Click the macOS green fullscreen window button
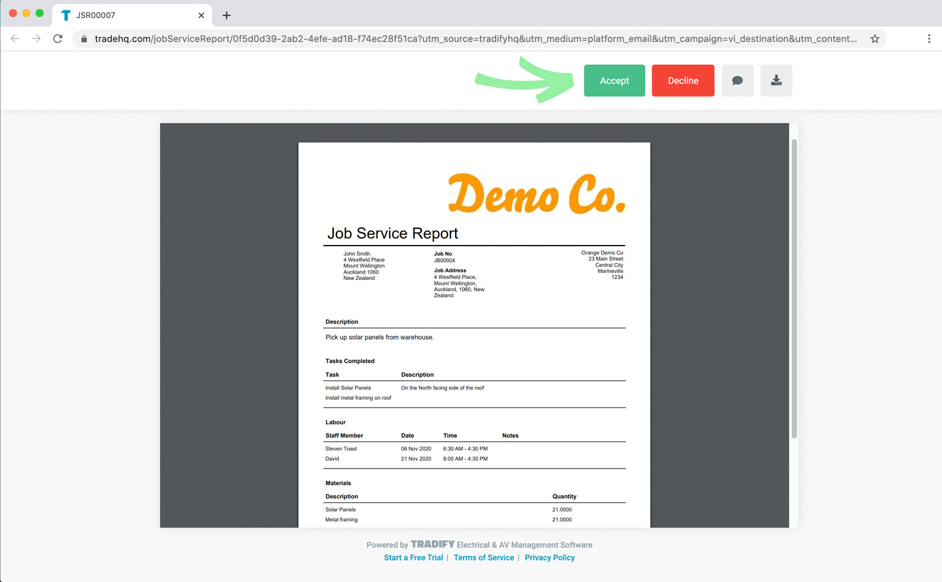 40,13
